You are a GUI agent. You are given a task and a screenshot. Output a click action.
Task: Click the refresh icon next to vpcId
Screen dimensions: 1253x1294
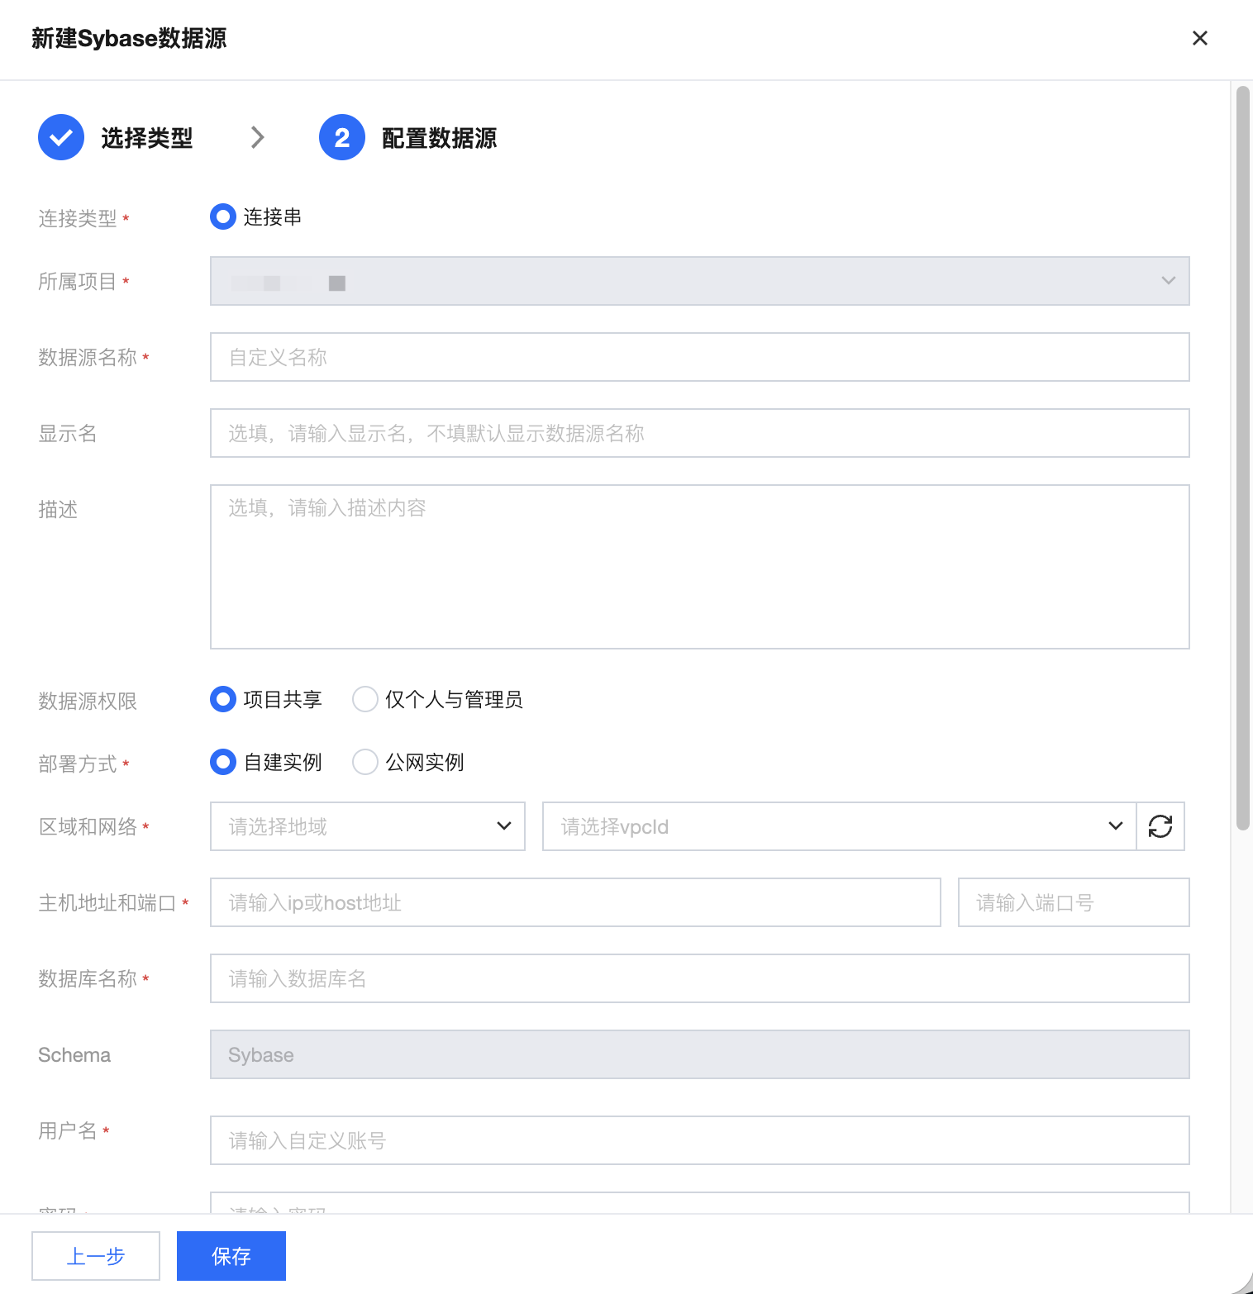1160,826
